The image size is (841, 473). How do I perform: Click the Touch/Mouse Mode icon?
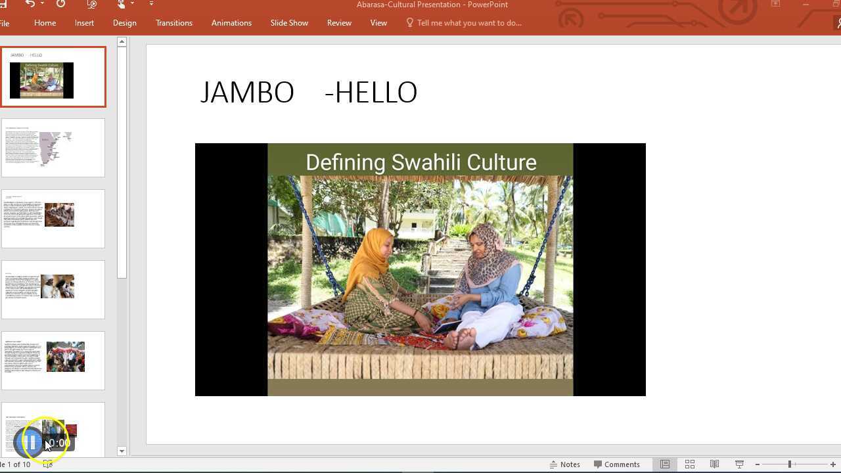click(x=120, y=4)
